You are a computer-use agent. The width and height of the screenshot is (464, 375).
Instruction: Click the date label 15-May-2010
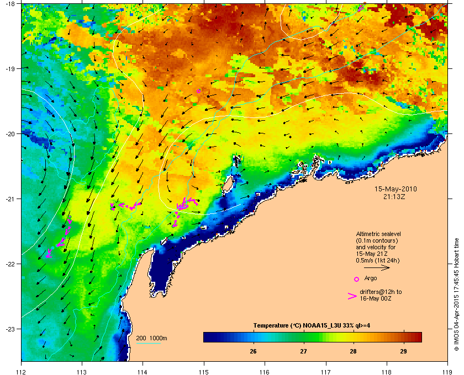click(396, 189)
